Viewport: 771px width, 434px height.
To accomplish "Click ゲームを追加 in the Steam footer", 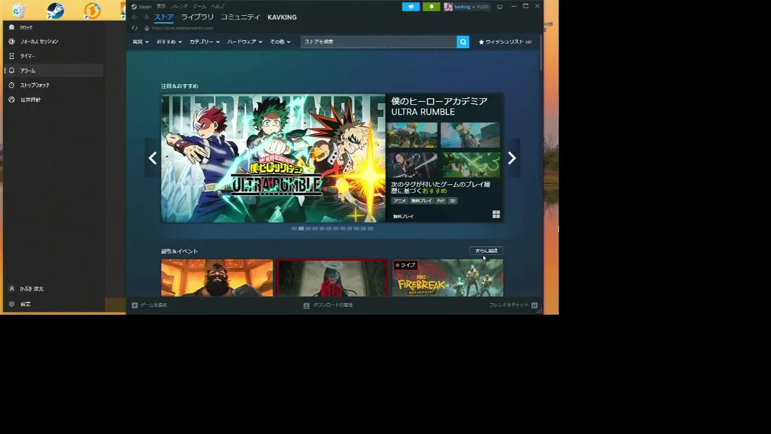I will click(149, 305).
